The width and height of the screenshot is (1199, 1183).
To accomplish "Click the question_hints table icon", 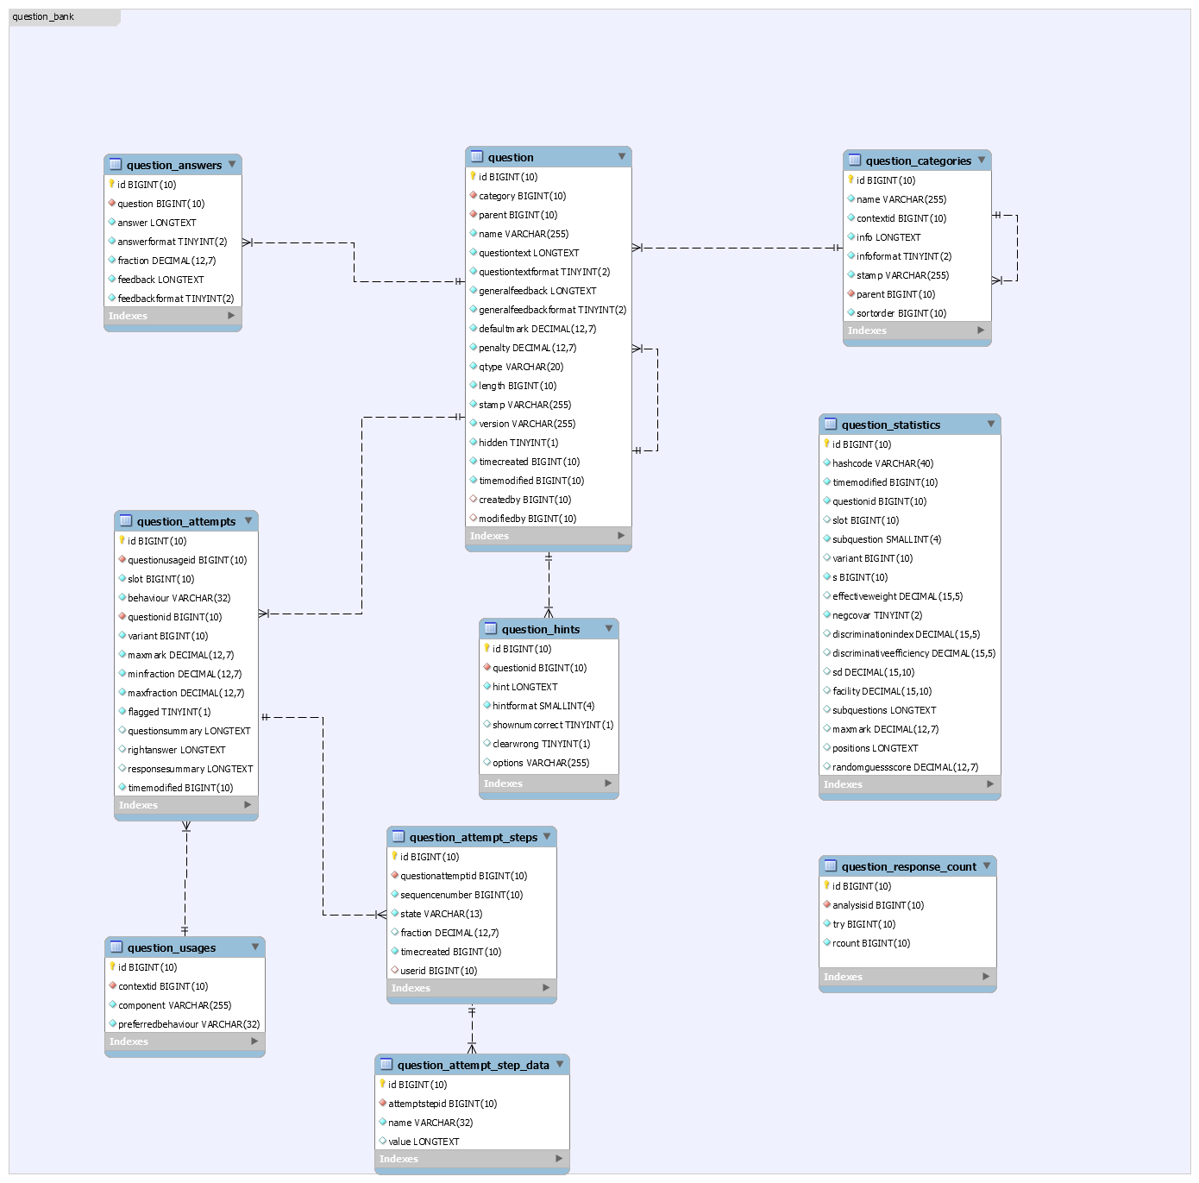I will pyautogui.click(x=491, y=629).
